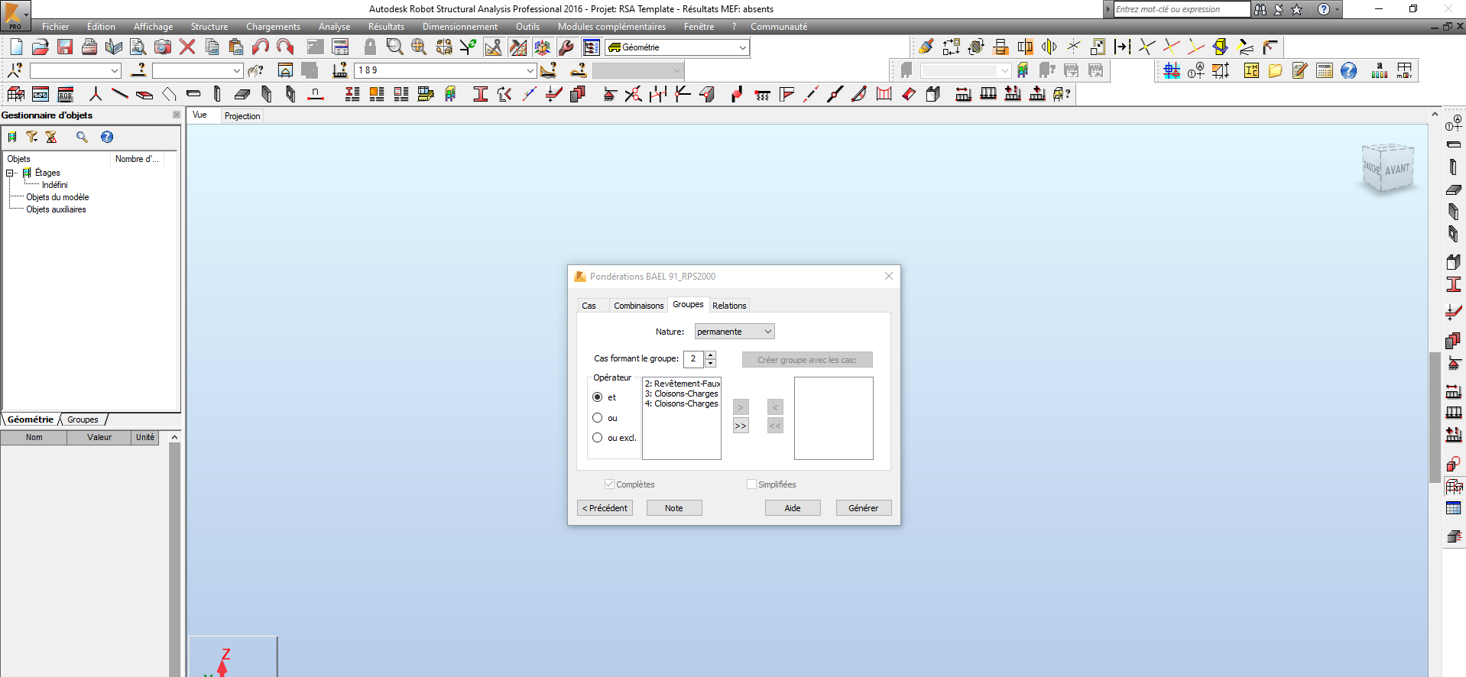Click the AVANT view cube
Viewport: 1466px width, 677px height.
click(x=1397, y=169)
